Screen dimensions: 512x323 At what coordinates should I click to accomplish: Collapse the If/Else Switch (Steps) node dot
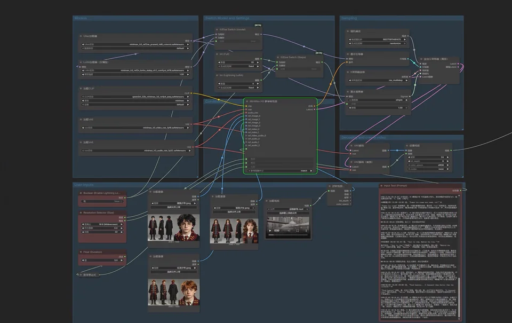tap(277, 57)
